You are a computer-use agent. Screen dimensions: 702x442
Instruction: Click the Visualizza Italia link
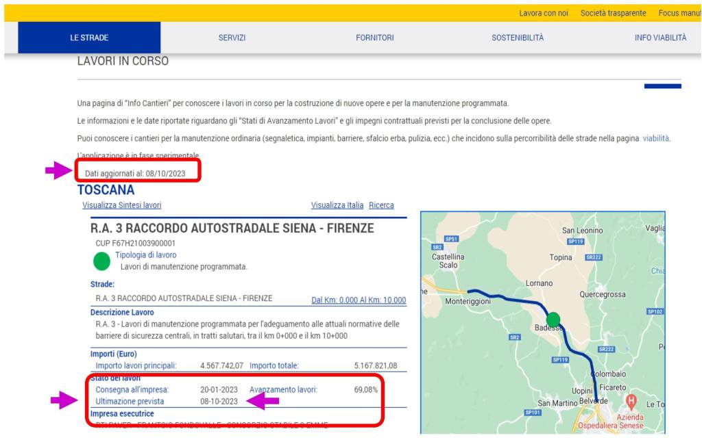click(x=337, y=205)
